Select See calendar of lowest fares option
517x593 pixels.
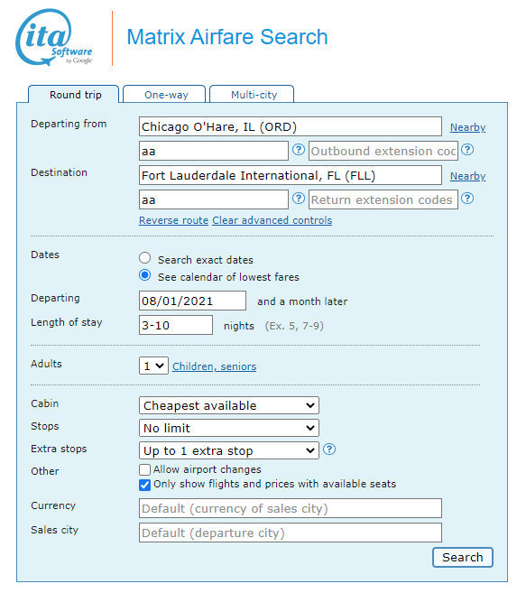(144, 275)
